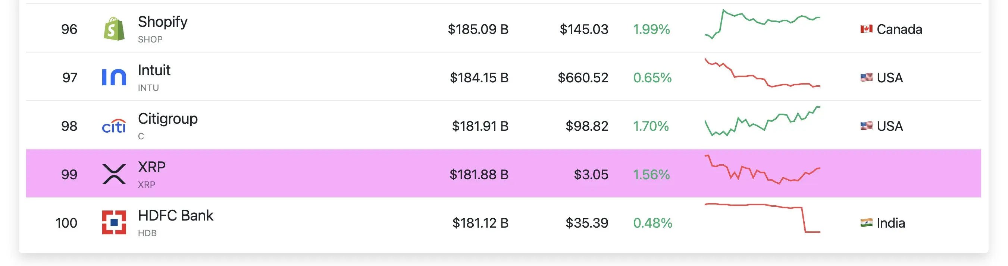Click the Citigroup citi logo
This screenshot has height=266, width=1008.
(x=114, y=126)
